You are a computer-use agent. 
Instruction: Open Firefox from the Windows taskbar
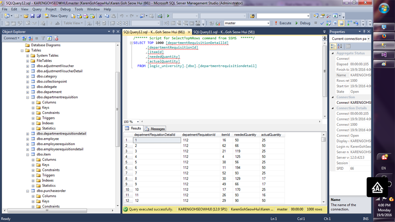coord(384,36)
